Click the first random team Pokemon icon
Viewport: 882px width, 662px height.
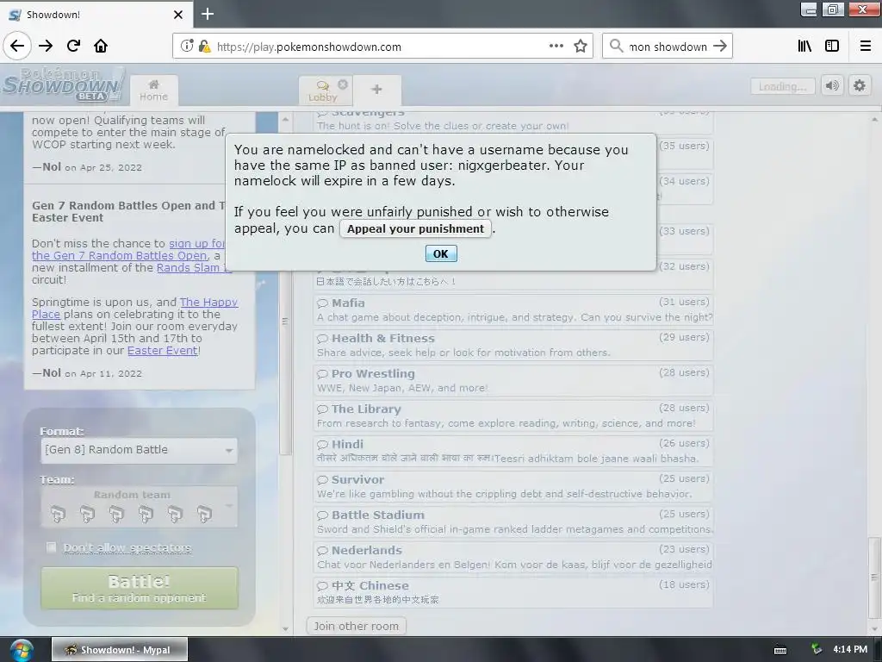click(x=58, y=514)
